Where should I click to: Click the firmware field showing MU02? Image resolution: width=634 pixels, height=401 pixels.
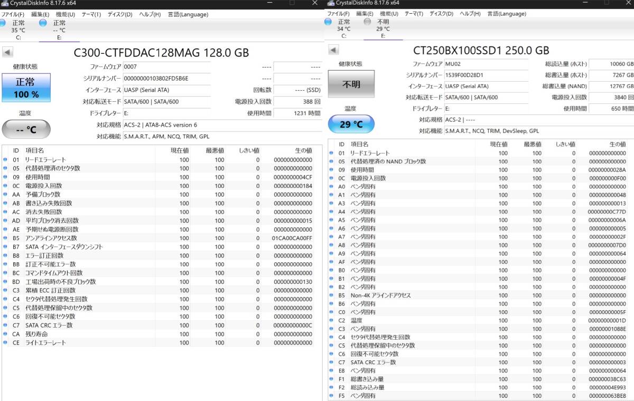point(486,64)
